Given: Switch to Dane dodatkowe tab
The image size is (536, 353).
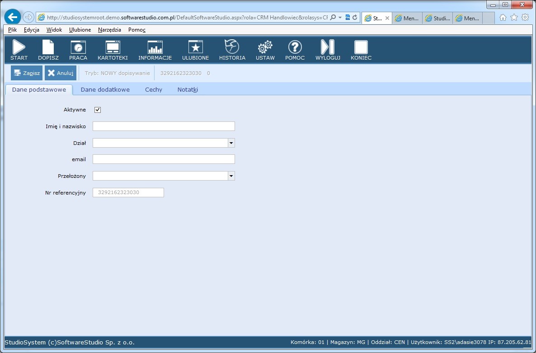Looking at the screenshot, I should click(x=105, y=90).
